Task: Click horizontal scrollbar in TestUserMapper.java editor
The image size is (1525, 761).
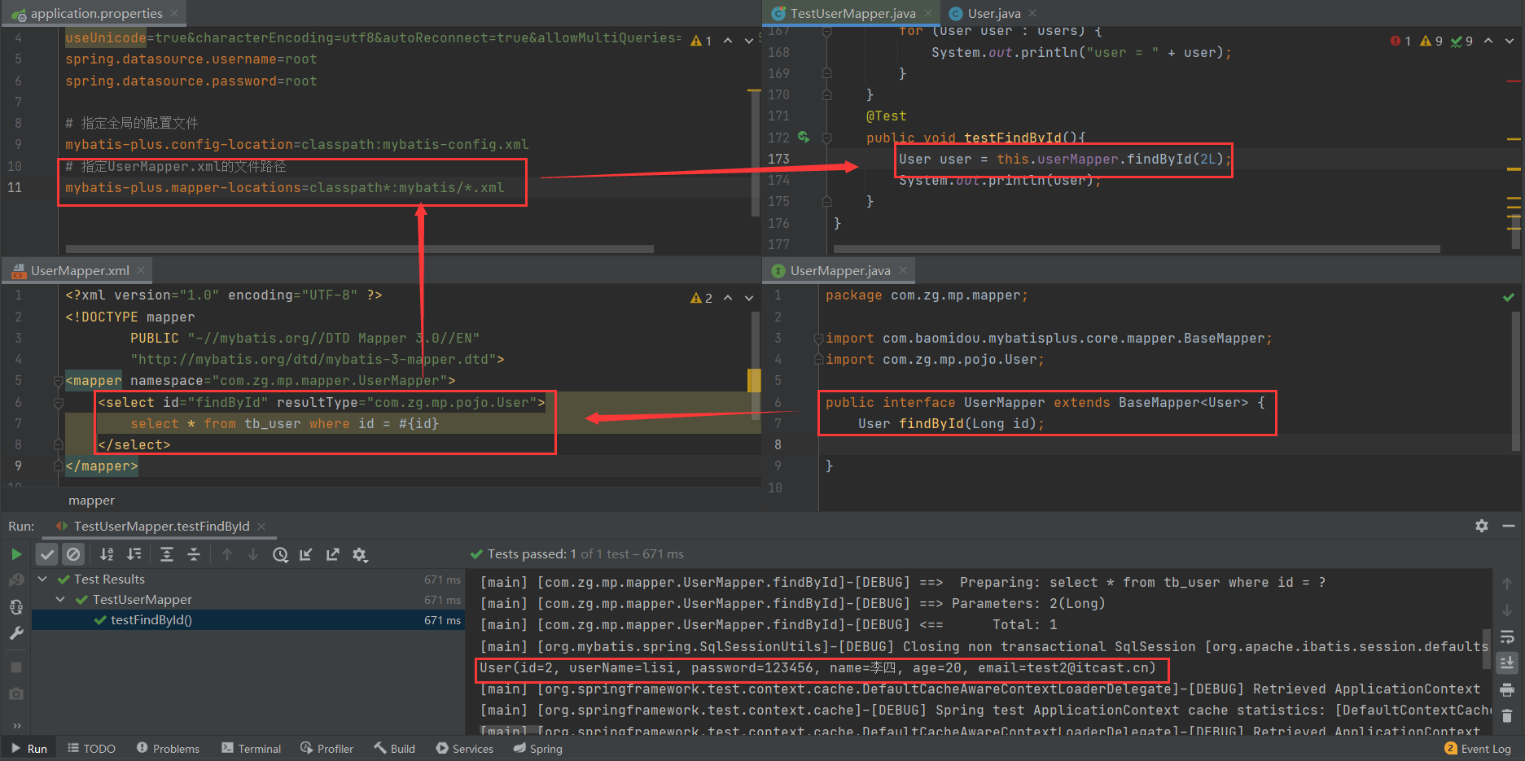Action: point(1137,249)
